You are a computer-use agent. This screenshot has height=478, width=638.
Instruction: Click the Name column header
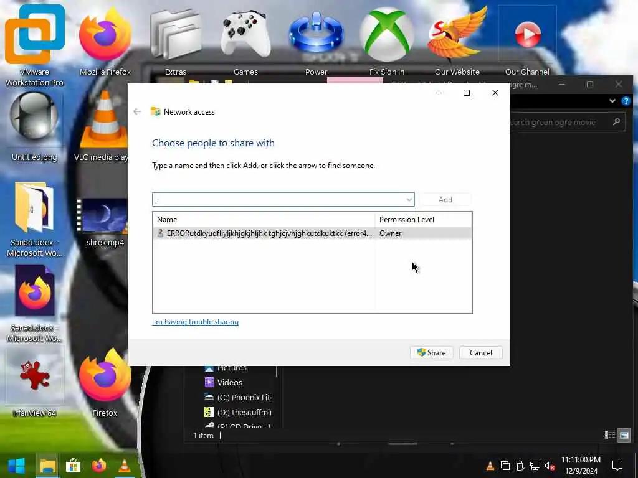(264, 220)
